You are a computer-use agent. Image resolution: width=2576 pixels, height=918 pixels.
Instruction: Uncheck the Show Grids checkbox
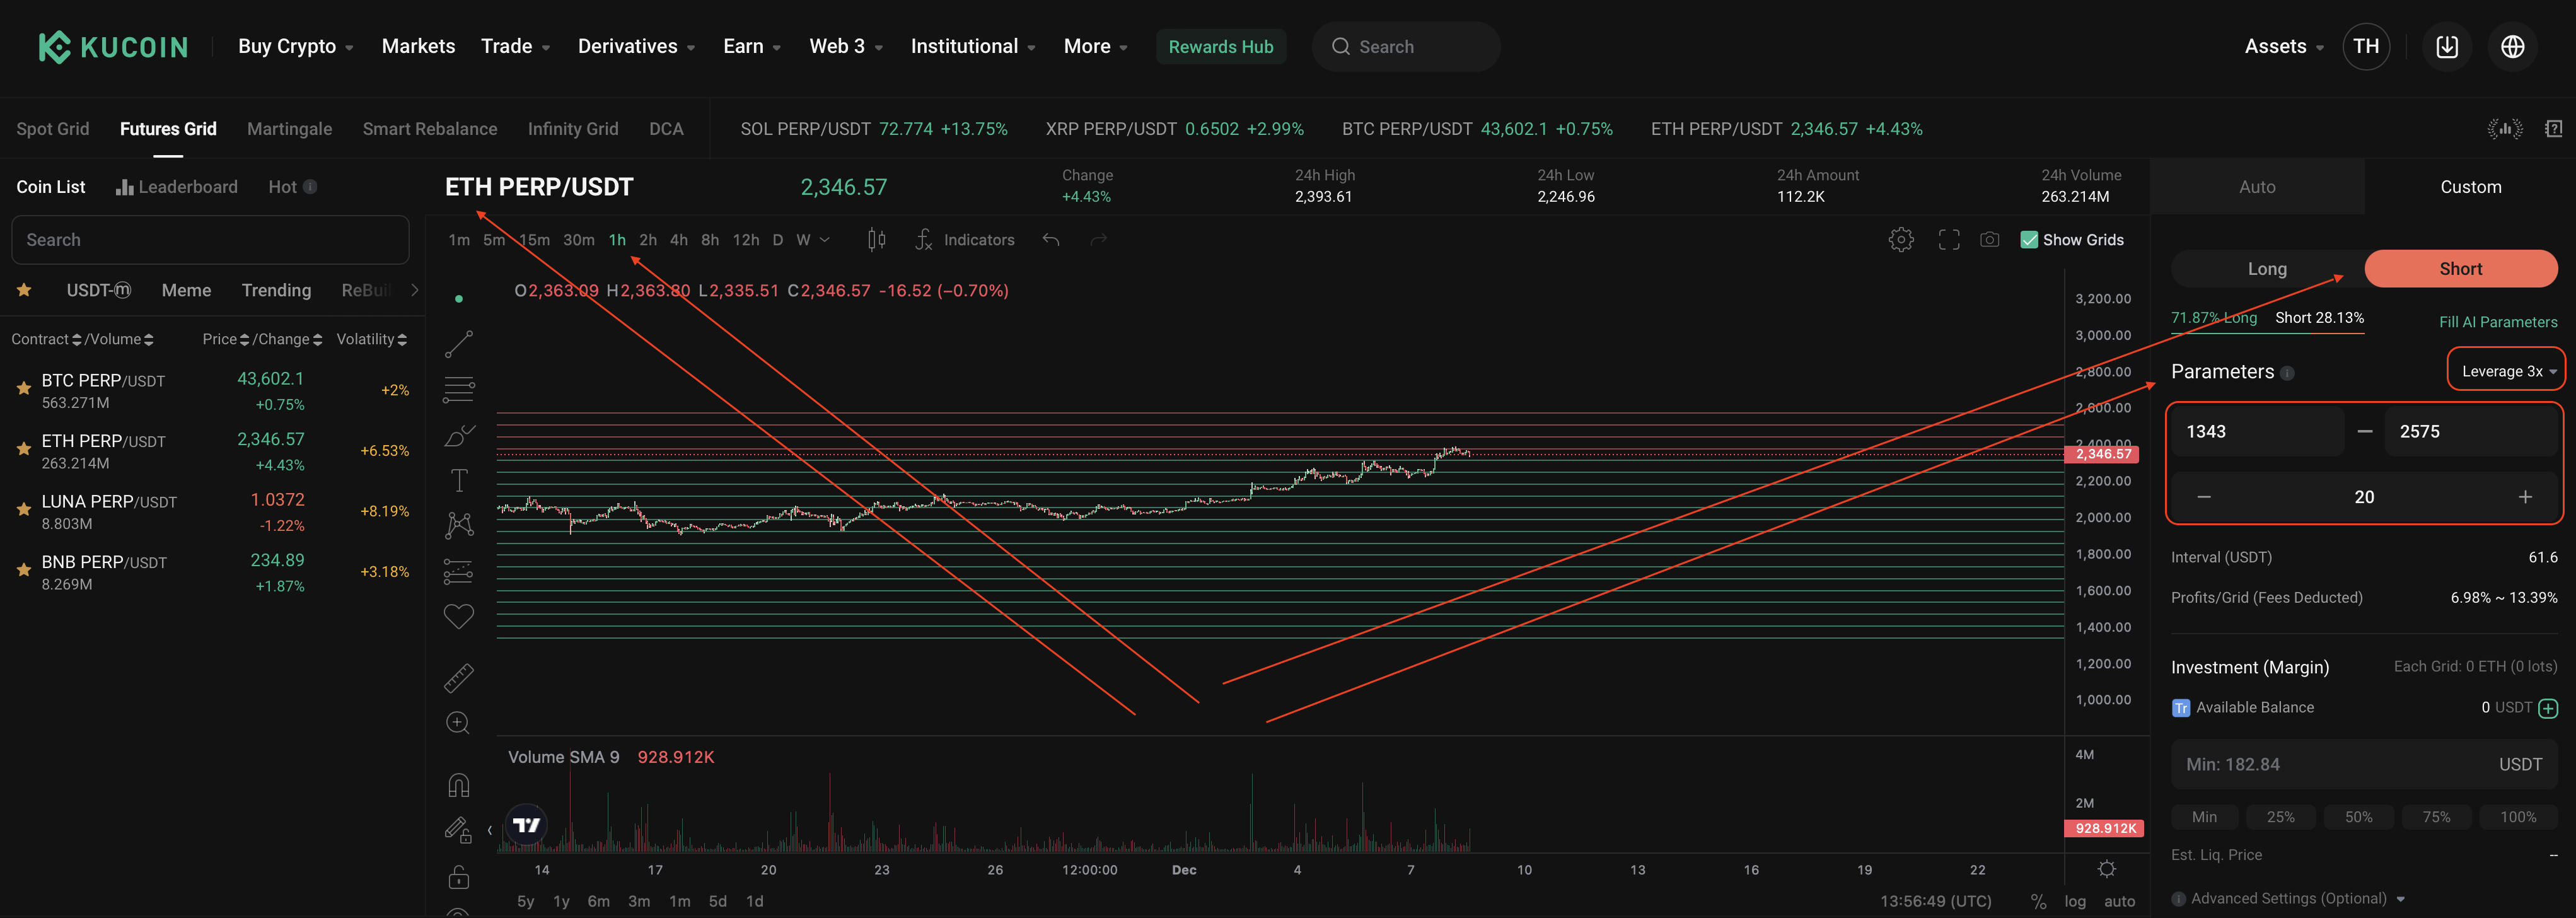pyautogui.click(x=2029, y=240)
